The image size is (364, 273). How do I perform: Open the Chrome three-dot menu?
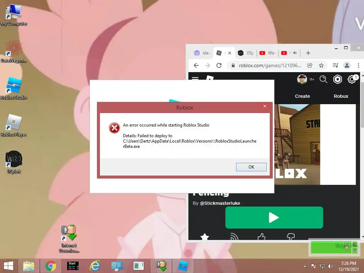(358, 65)
